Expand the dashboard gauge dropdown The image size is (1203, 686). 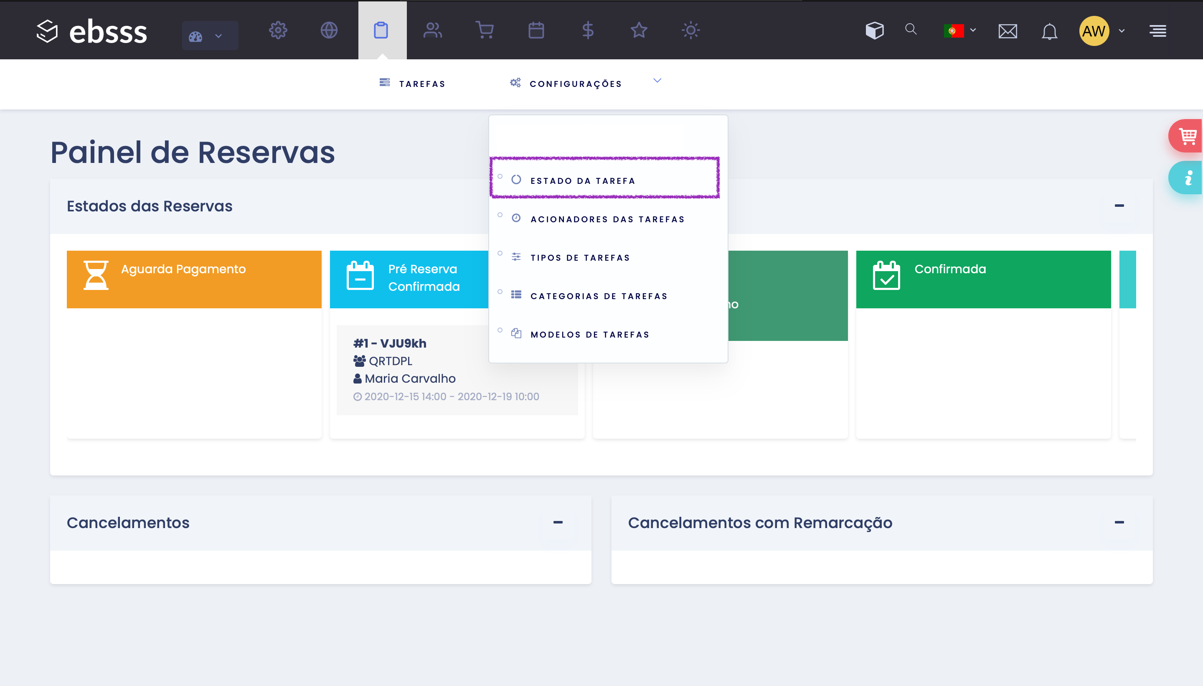pyautogui.click(x=210, y=36)
